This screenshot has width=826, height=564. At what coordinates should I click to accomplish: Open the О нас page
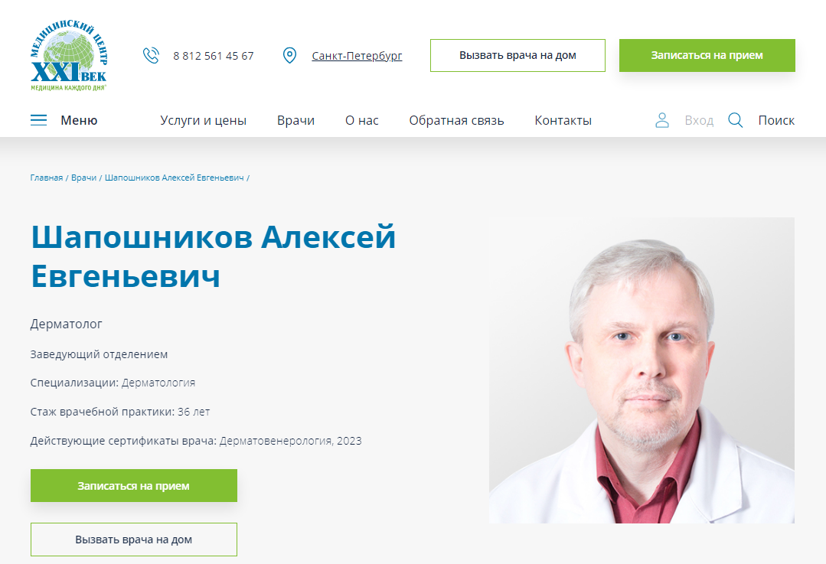point(362,121)
